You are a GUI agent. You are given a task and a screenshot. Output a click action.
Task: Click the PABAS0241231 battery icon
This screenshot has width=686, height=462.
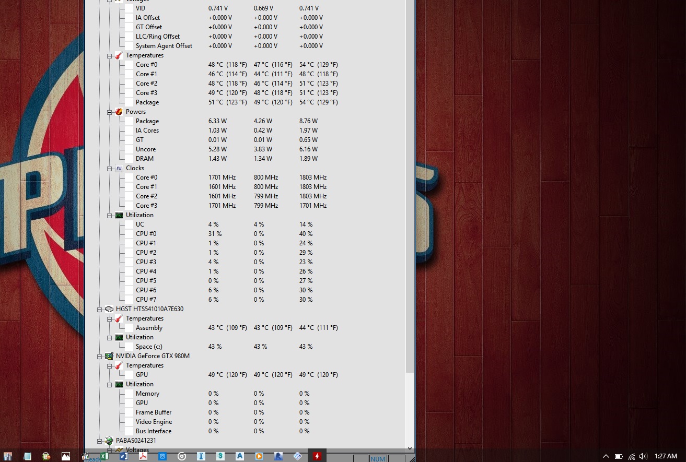click(x=109, y=441)
